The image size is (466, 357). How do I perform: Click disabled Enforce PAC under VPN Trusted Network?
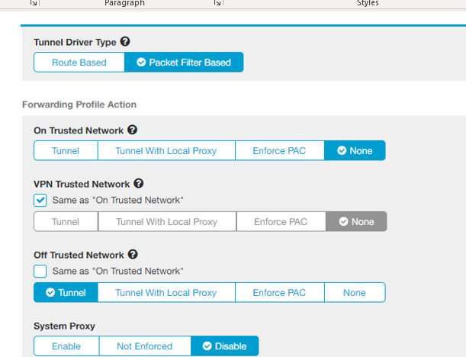point(281,221)
